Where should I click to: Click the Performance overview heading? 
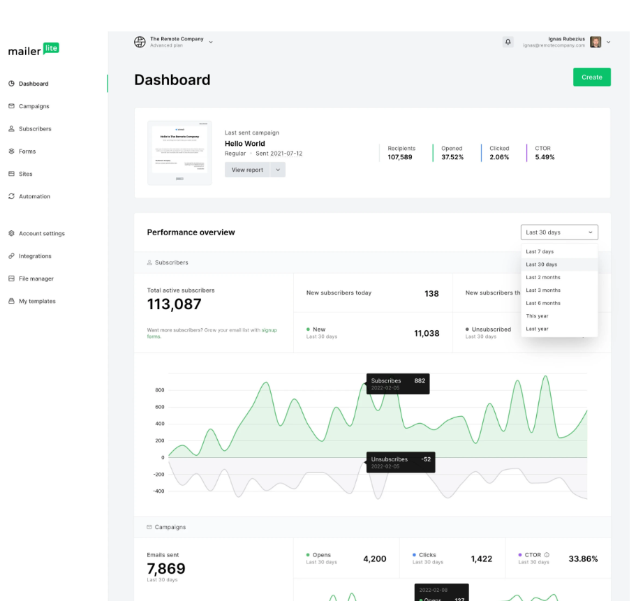point(191,232)
